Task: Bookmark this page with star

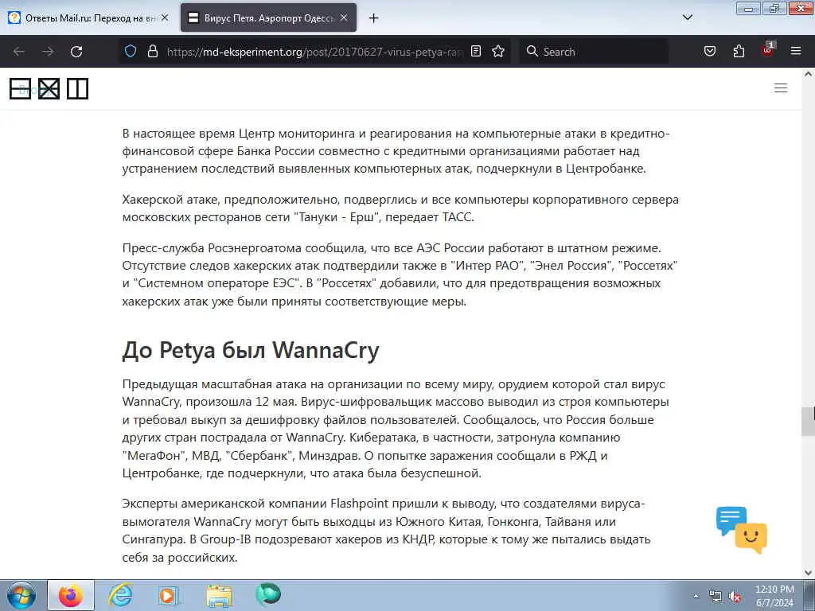Action: point(498,51)
